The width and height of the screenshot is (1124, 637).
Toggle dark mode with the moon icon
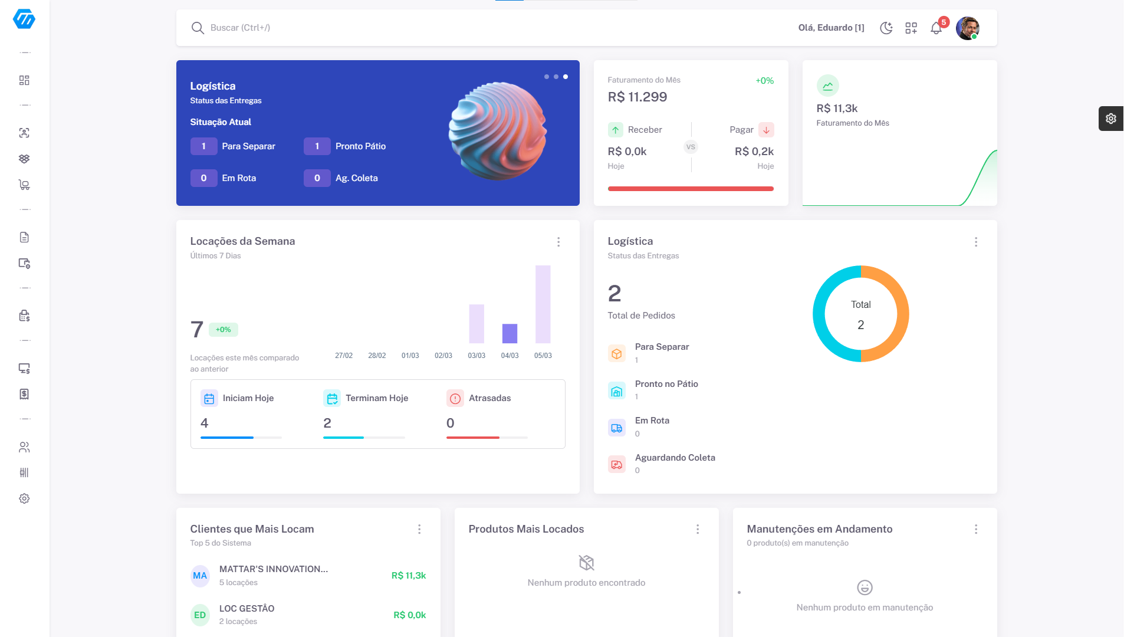coord(886,28)
